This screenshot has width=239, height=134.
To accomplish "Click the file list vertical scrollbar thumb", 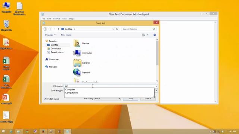I will (x=157, y=53).
